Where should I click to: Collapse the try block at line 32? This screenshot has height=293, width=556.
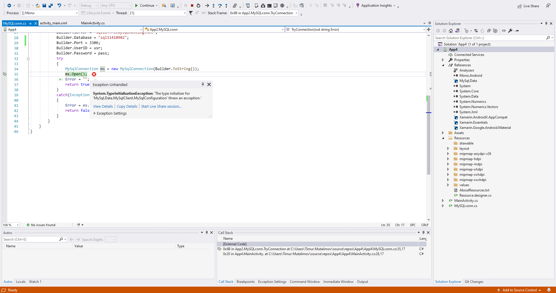28,58
